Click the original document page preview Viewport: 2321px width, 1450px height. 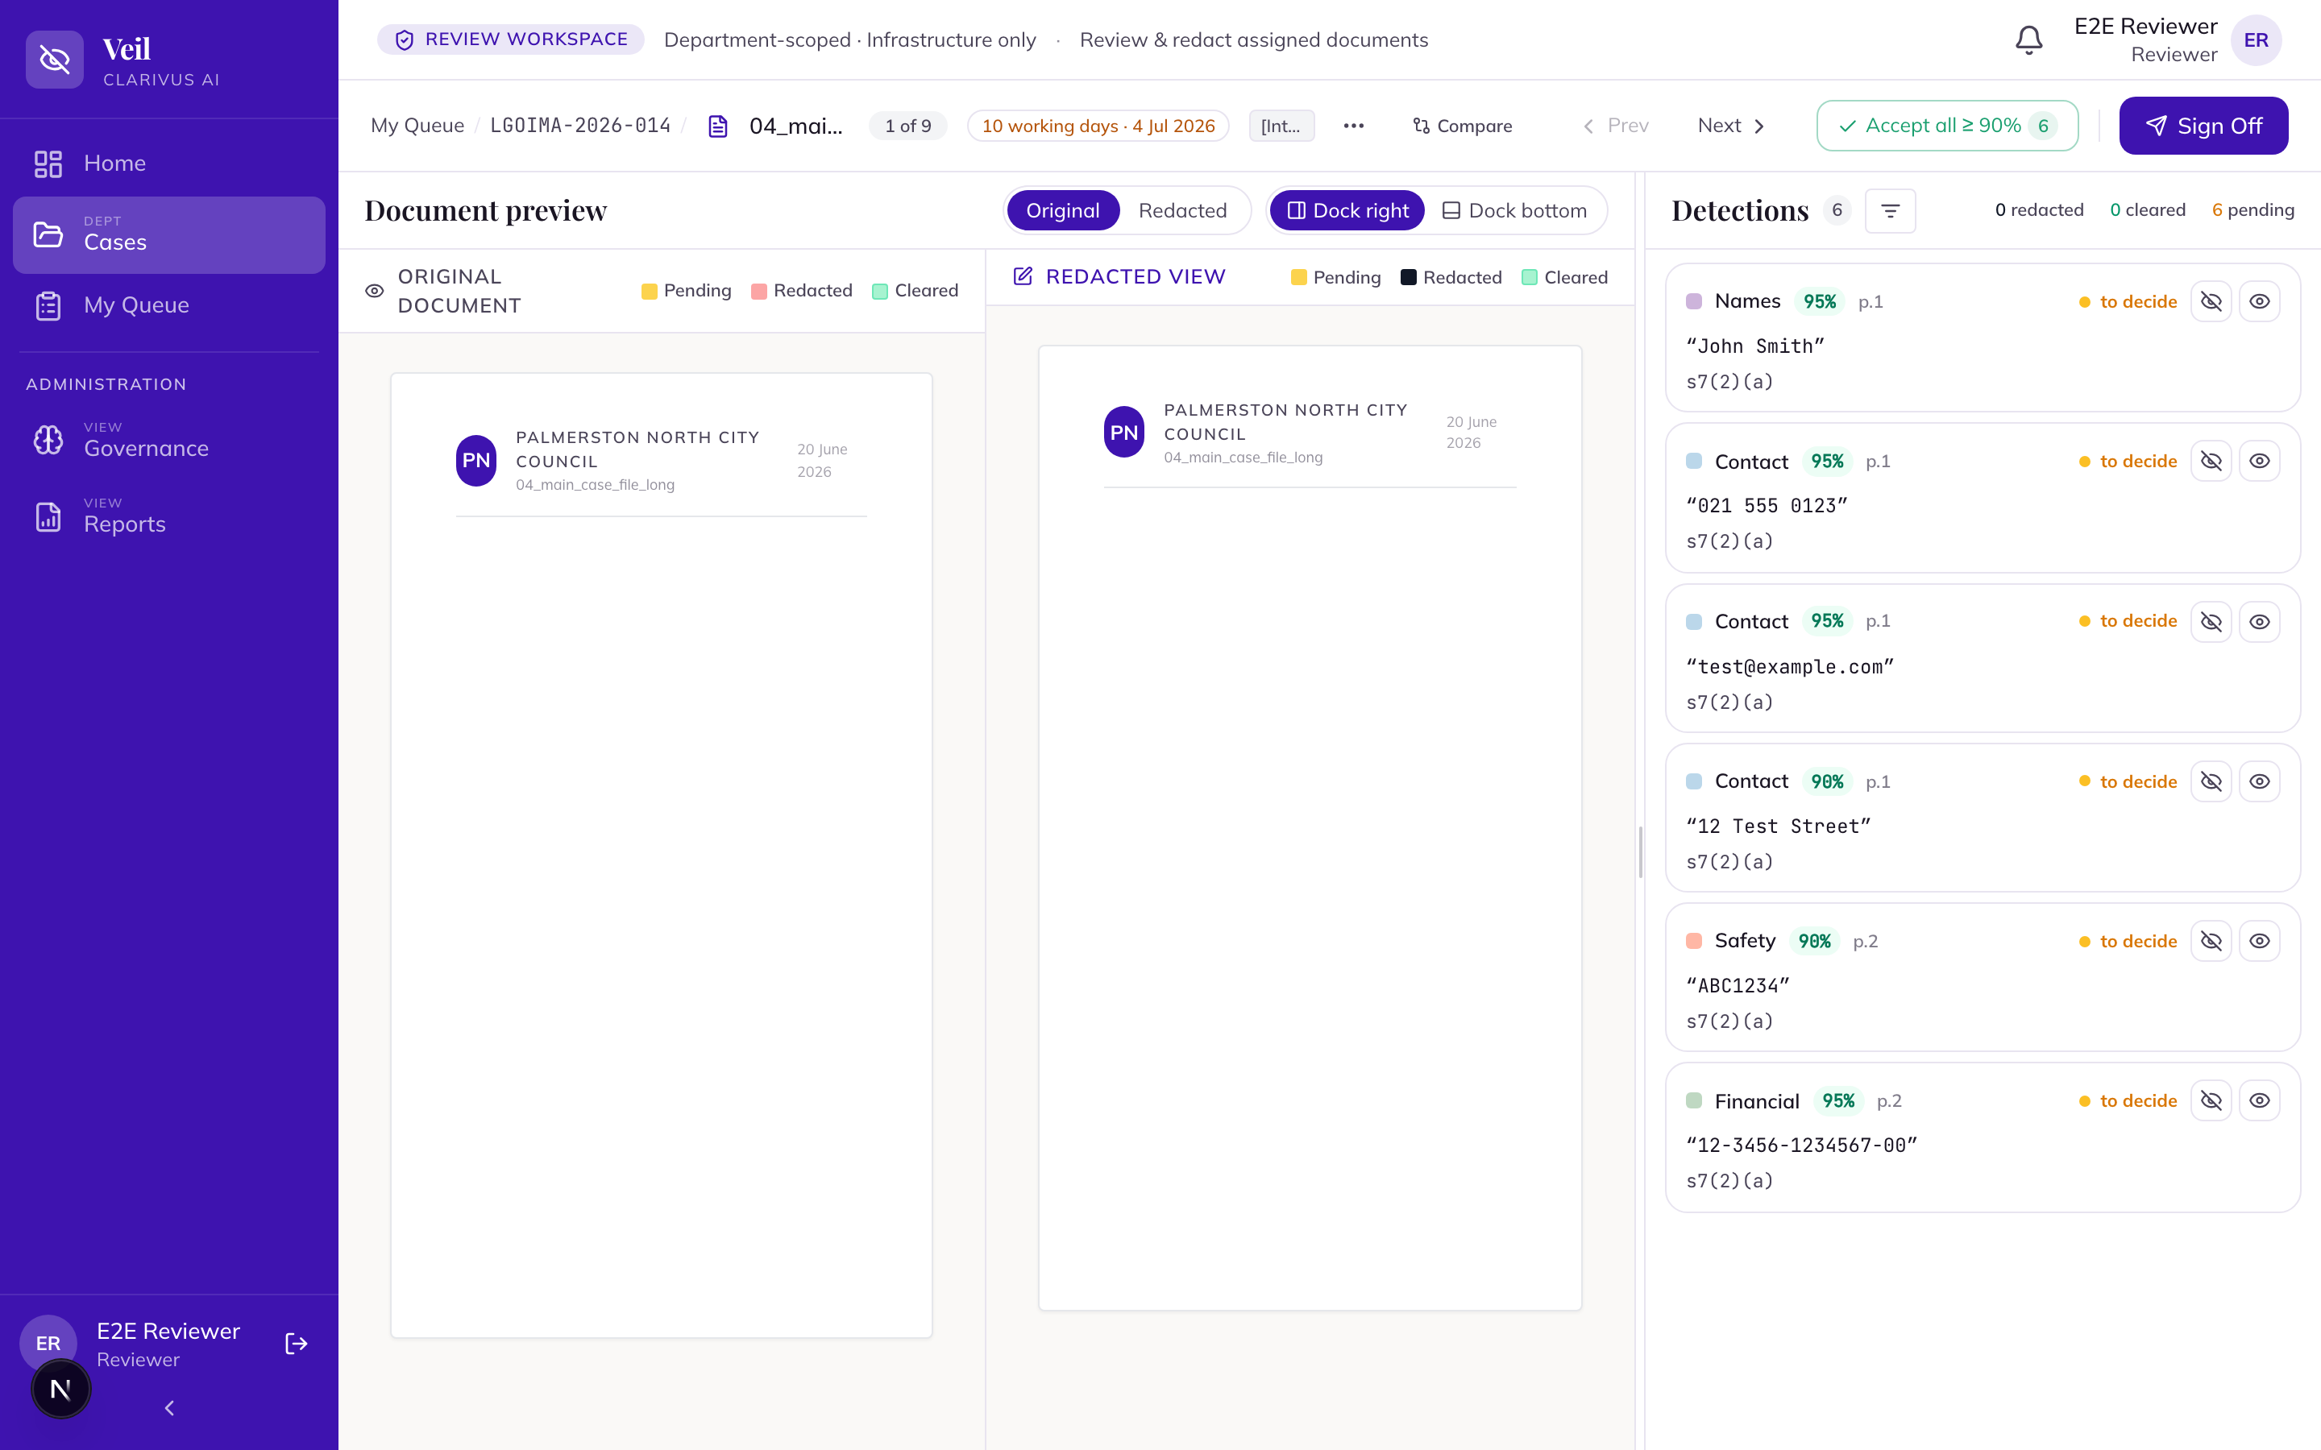662,855
